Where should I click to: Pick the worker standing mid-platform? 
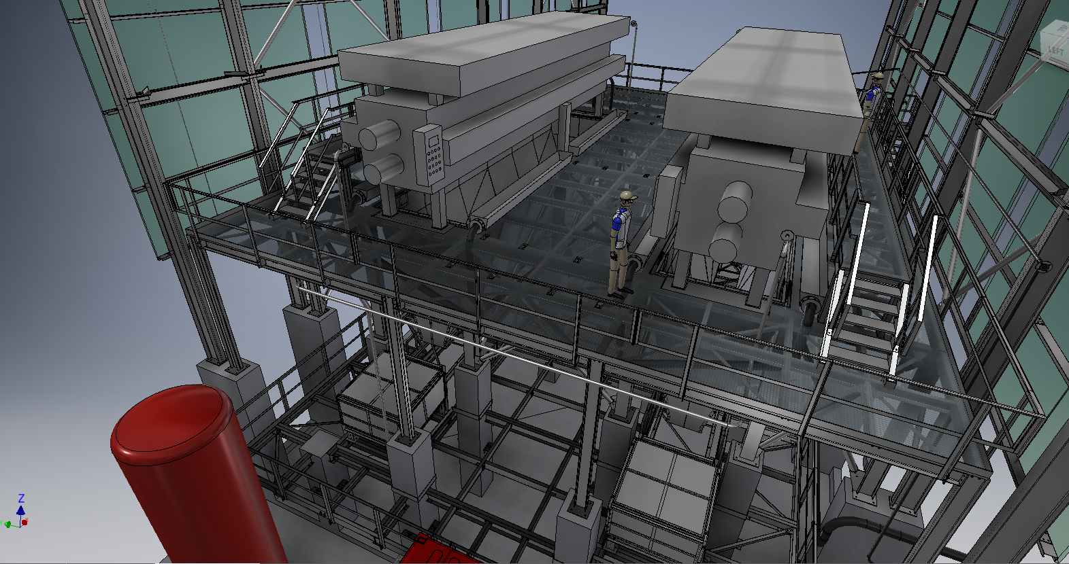point(621,245)
